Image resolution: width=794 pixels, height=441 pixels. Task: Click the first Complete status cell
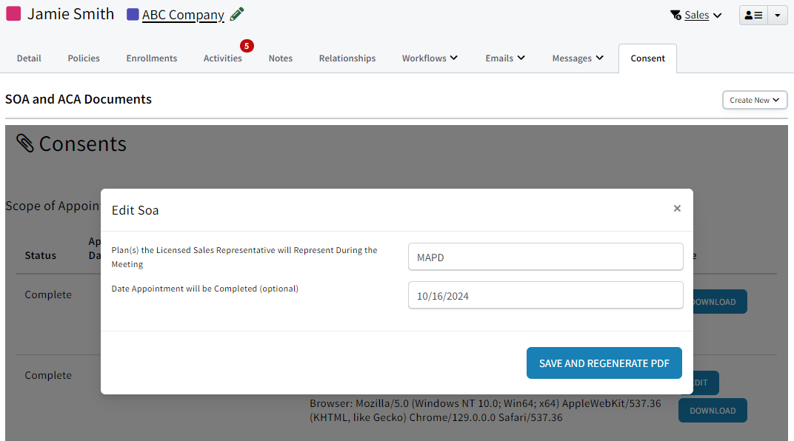pos(48,294)
